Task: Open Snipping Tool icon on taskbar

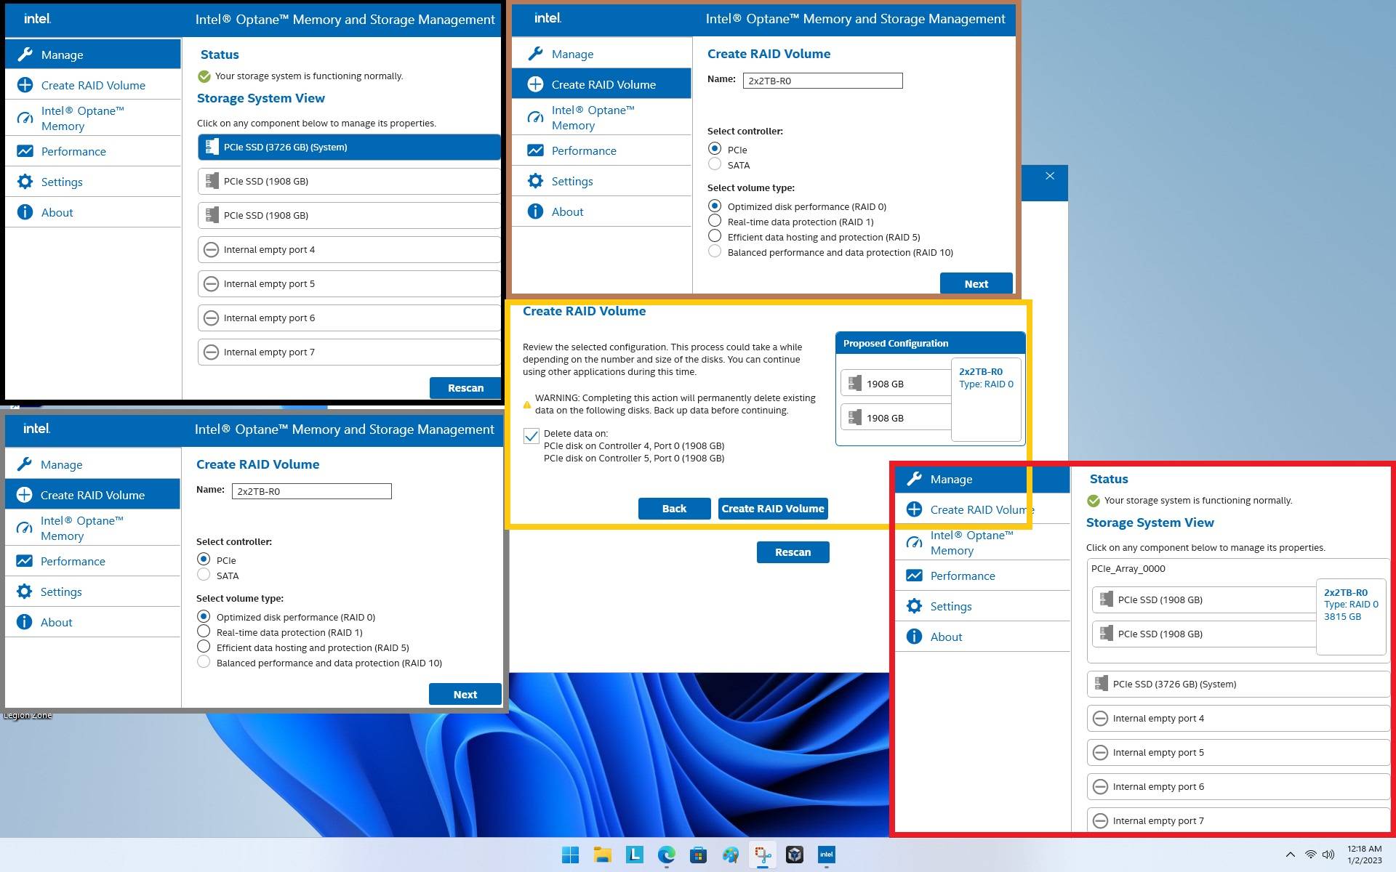Action: 762,855
